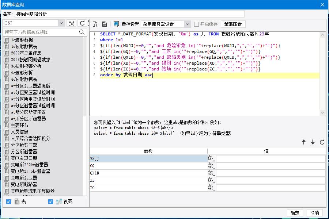Open the type selector icon for WXJJ
The width and height of the screenshot is (329, 219).
click(211, 158)
